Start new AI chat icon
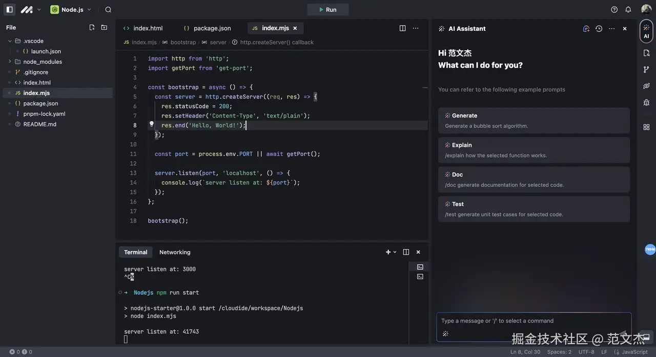The image size is (656, 357). (x=586, y=29)
